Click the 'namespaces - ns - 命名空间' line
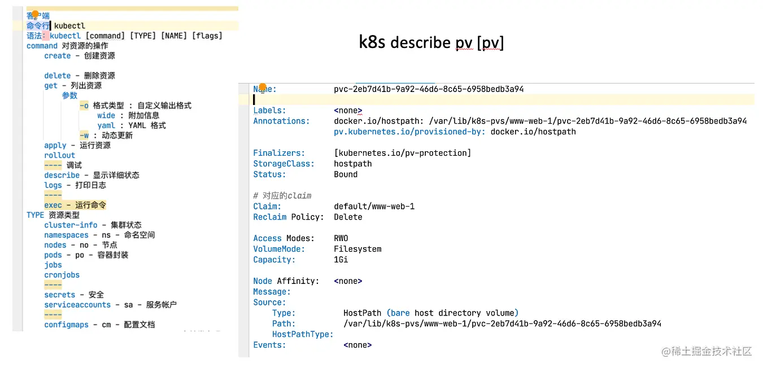Image resolution: width=763 pixels, height=368 pixels. click(99, 235)
